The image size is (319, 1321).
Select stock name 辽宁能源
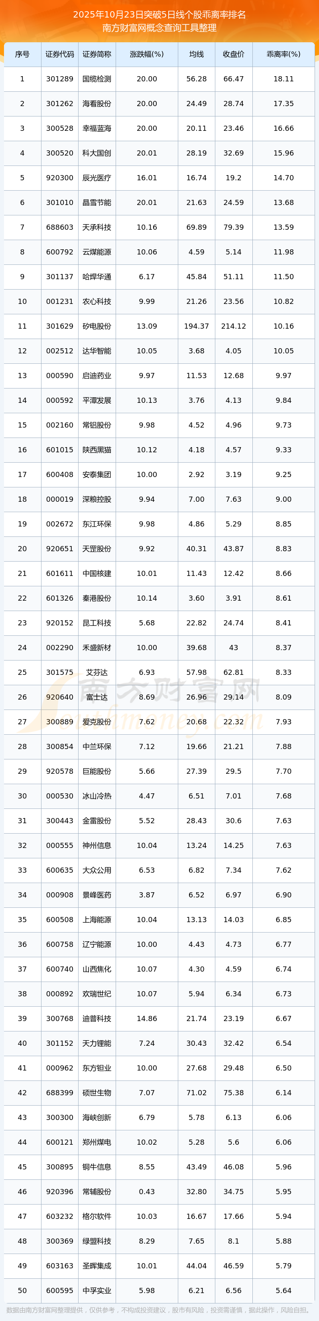[97, 944]
